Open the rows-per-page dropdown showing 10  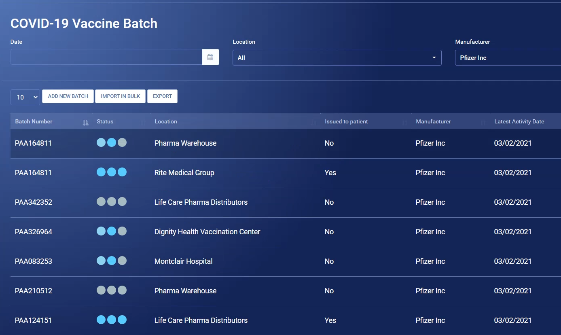point(25,97)
